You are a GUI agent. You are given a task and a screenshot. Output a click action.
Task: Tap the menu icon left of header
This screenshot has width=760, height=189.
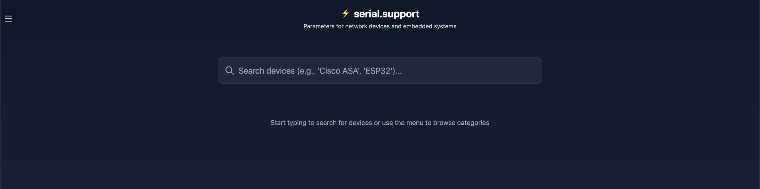click(x=8, y=19)
